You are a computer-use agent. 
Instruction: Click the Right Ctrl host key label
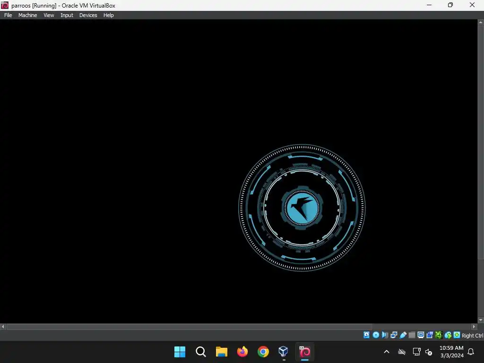472,336
